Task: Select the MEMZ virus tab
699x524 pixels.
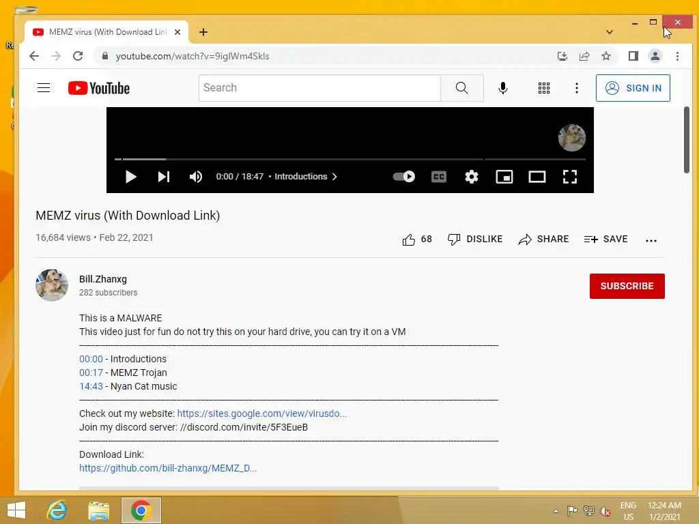Action: pos(106,32)
